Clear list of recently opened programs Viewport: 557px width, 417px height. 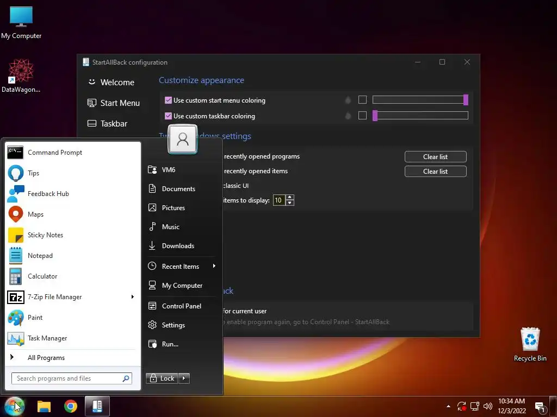coord(436,157)
